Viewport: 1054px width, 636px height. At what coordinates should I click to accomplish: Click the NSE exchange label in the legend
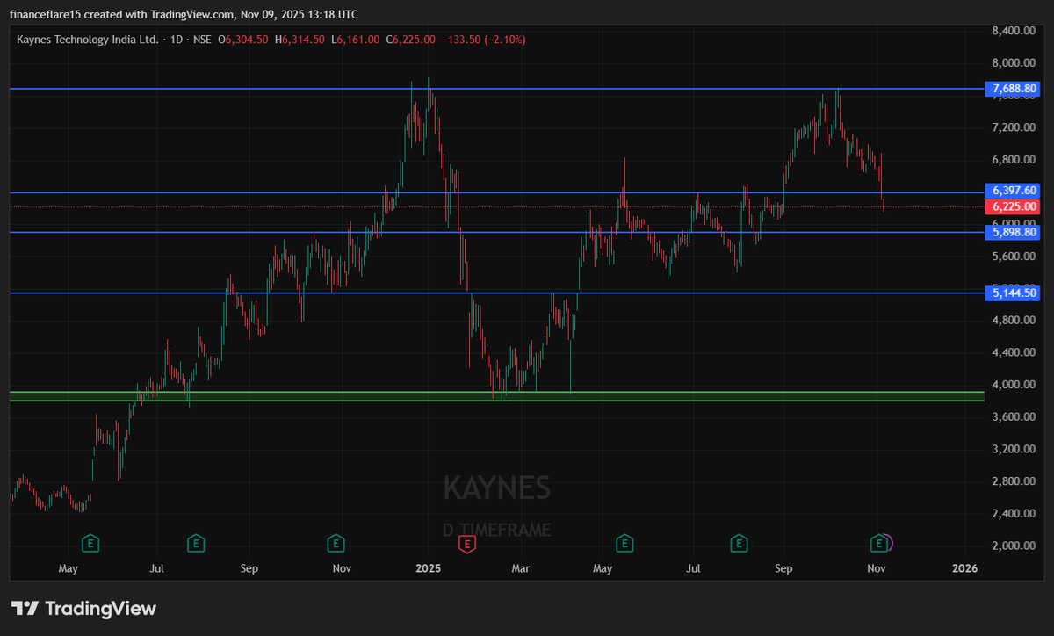(202, 40)
